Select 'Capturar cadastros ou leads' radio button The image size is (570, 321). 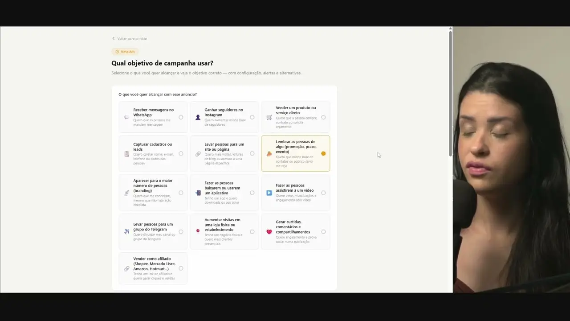pos(181,153)
